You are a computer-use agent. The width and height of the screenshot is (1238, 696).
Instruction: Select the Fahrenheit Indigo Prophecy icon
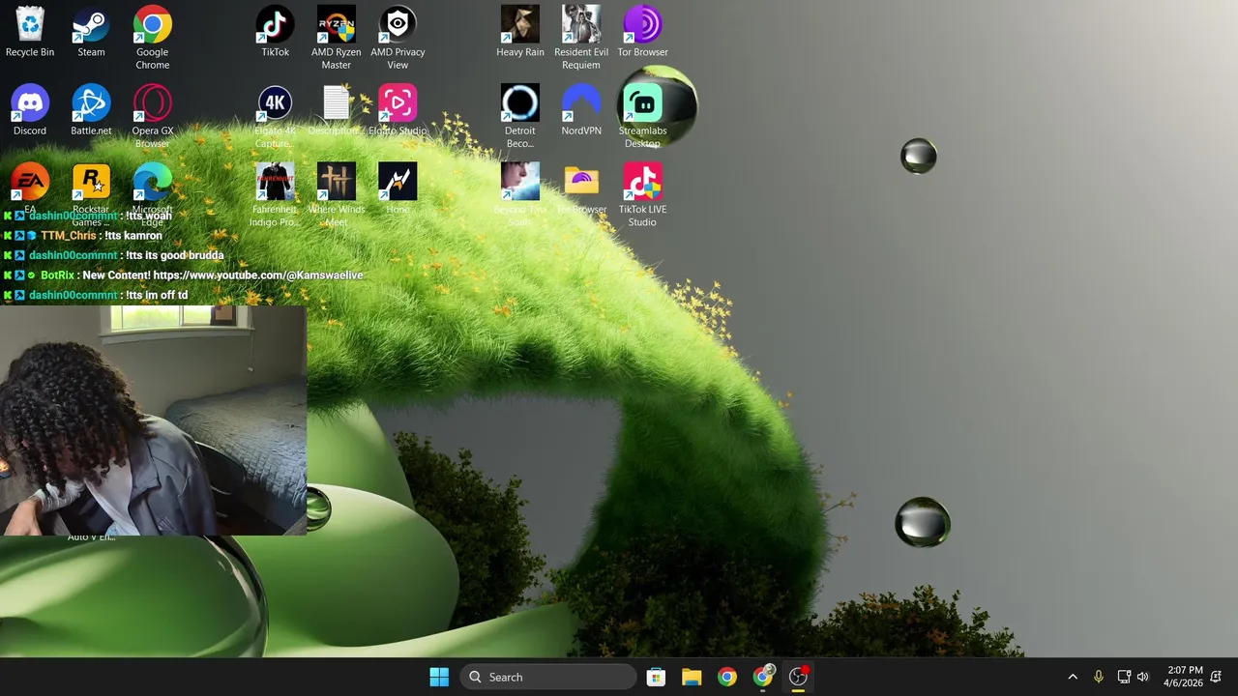[x=275, y=195]
